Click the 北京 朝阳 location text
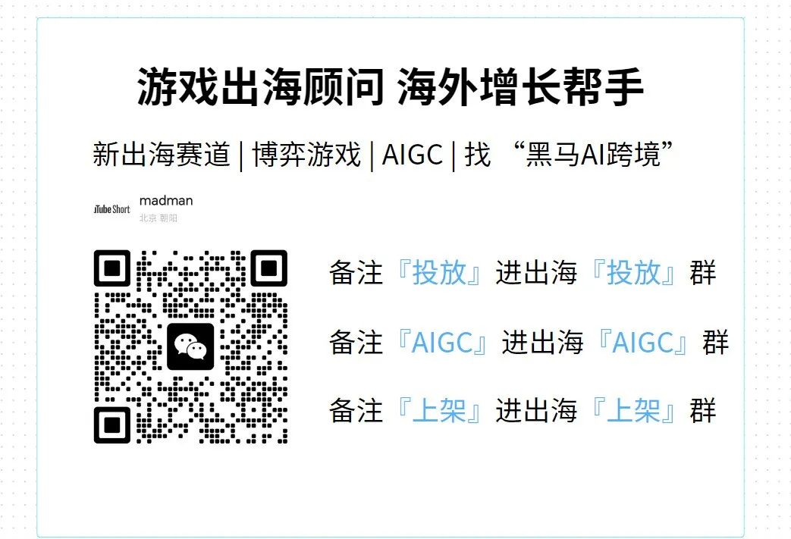Screen dimensions: 791x539 point(159,218)
